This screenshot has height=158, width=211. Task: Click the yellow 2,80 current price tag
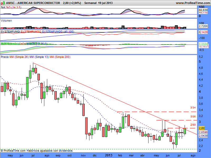202,128
